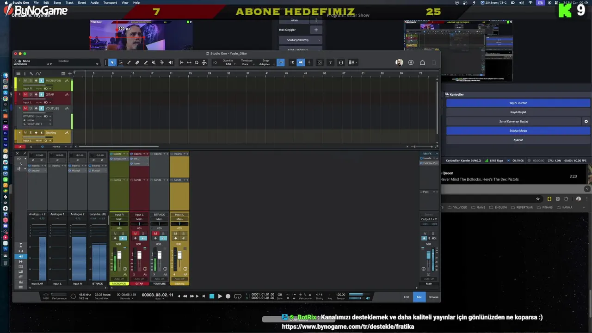Toggle monitor on GITAR track in arrangement
Image resolution: width=592 pixels, height=333 pixels.
[41, 94]
